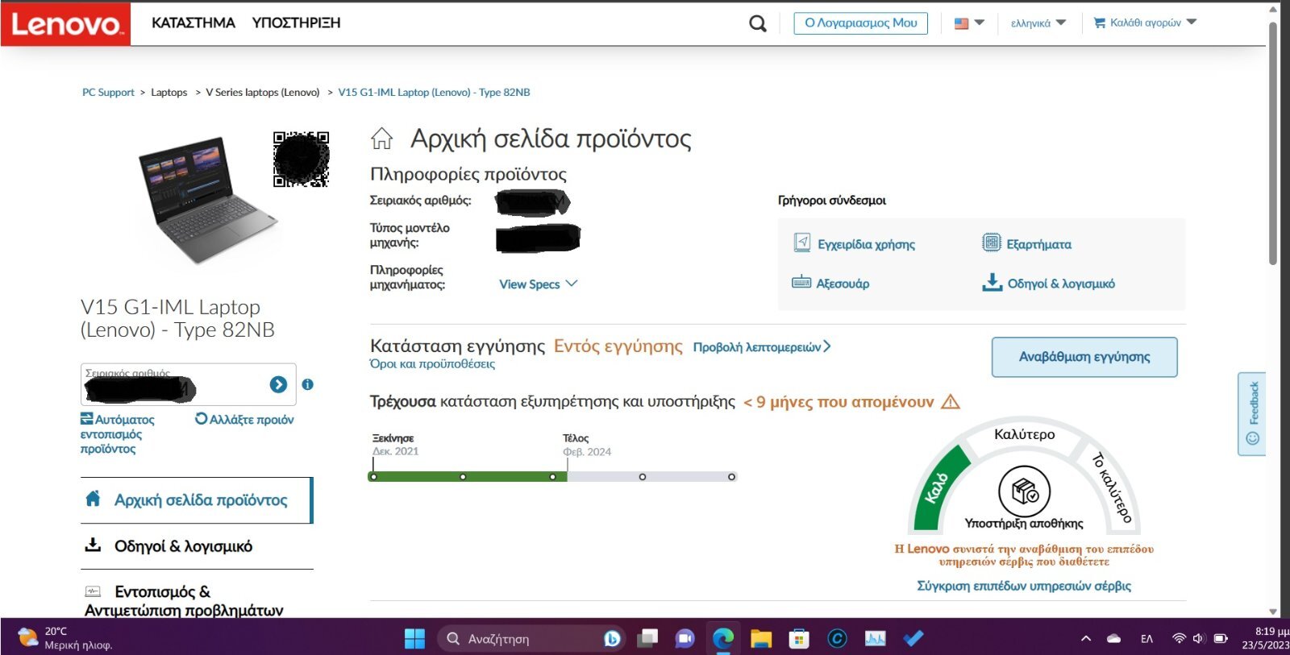The image size is (1290, 655).
Task: Open Αξεσουάρ quick link
Action: pos(830,283)
